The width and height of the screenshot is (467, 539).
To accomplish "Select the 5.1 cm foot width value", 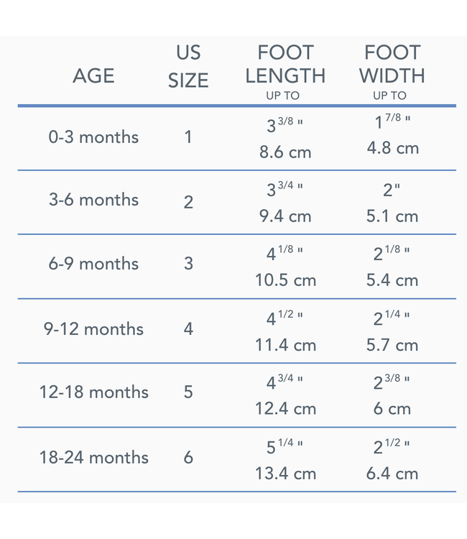I will tap(392, 216).
